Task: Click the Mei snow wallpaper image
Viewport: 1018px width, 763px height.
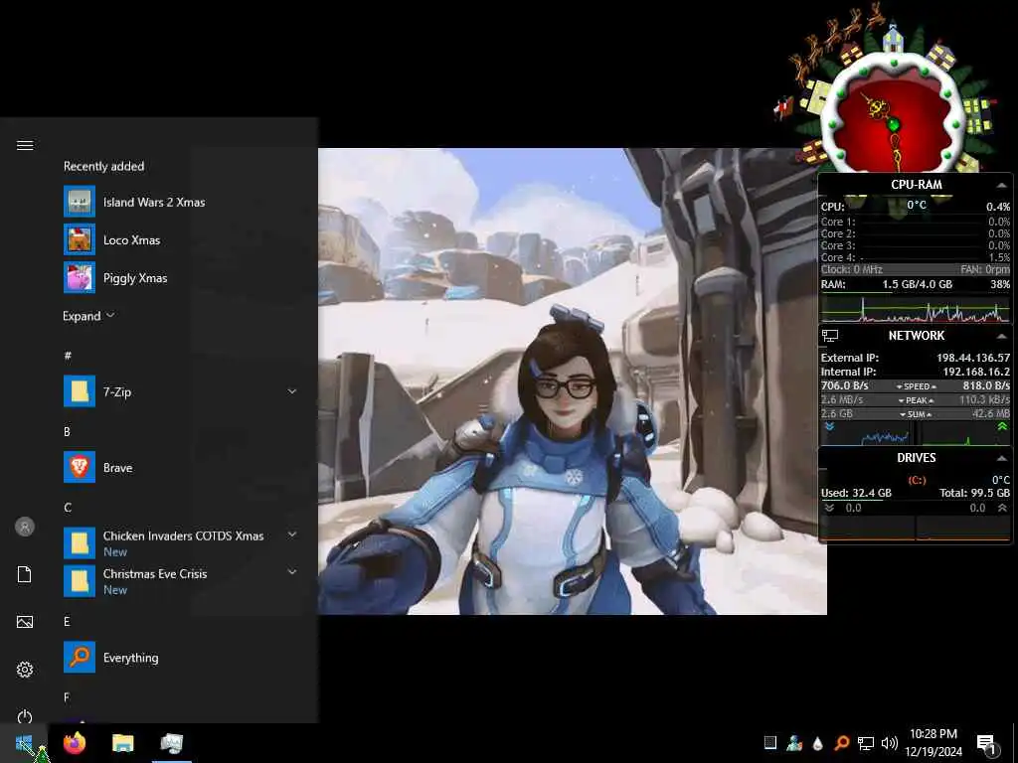Action: coord(572,381)
